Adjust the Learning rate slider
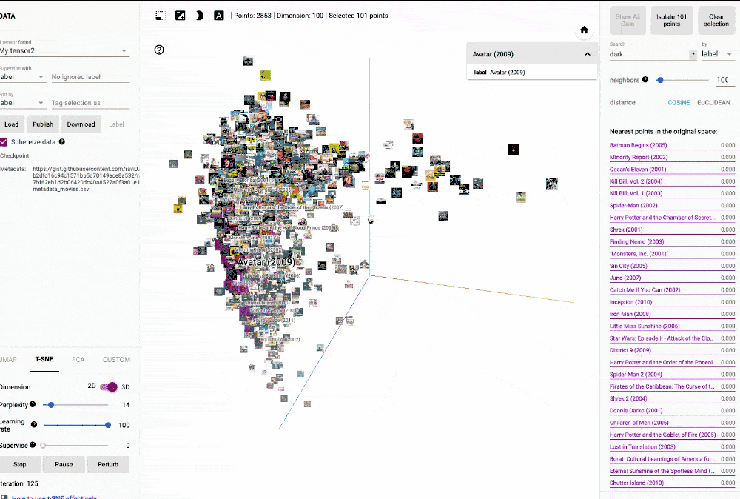 pyautogui.click(x=75, y=425)
